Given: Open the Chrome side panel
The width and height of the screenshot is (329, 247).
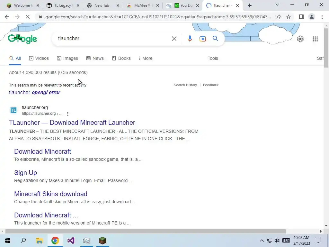Looking at the screenshot, I should pyautogui.click(x=301, y=17).
